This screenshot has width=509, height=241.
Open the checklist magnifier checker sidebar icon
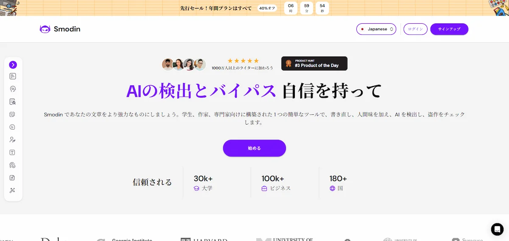pos(13,102)
